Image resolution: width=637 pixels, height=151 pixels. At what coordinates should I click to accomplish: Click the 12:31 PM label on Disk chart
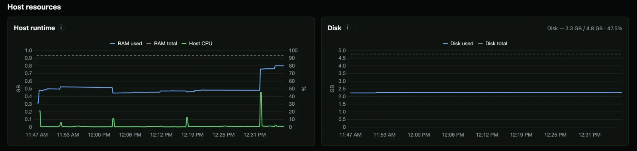(590, 135)
